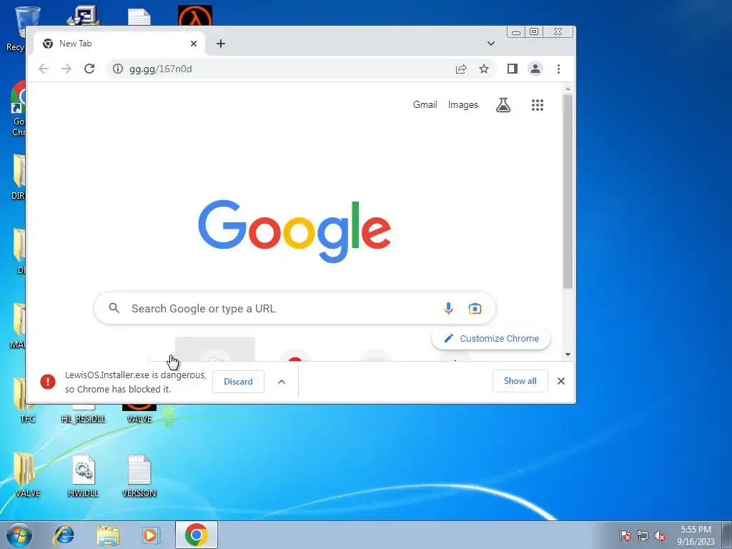The width and height of the screenshot is (732, 549).
Task: Select the New Tab tab
Action: (x=120, y=44)
